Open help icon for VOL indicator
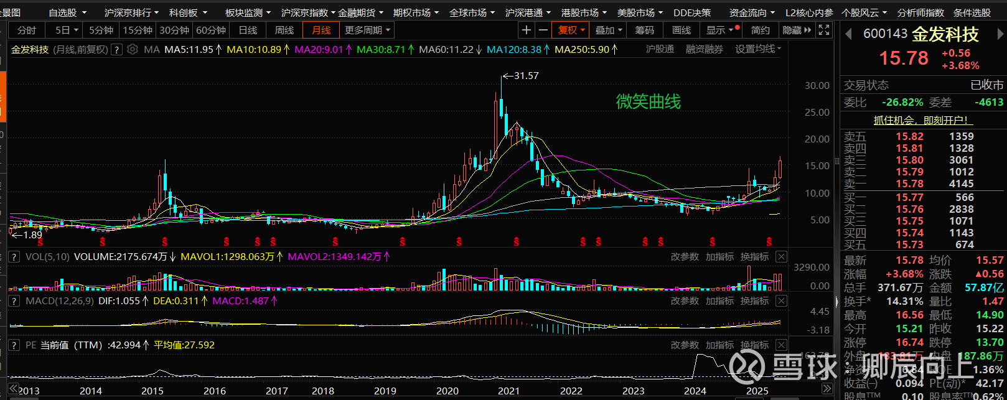Image resolution: width=1007 pixels, height=400 pixels. (13, 257)
